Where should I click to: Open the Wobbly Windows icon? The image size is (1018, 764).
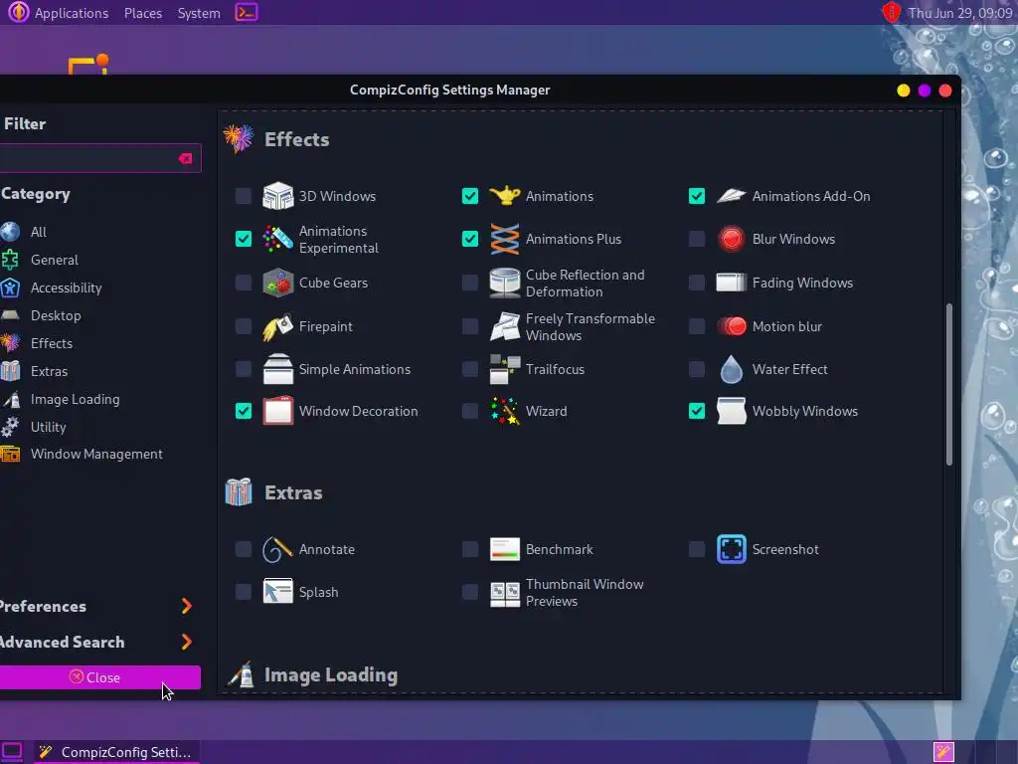click(731, 411)
